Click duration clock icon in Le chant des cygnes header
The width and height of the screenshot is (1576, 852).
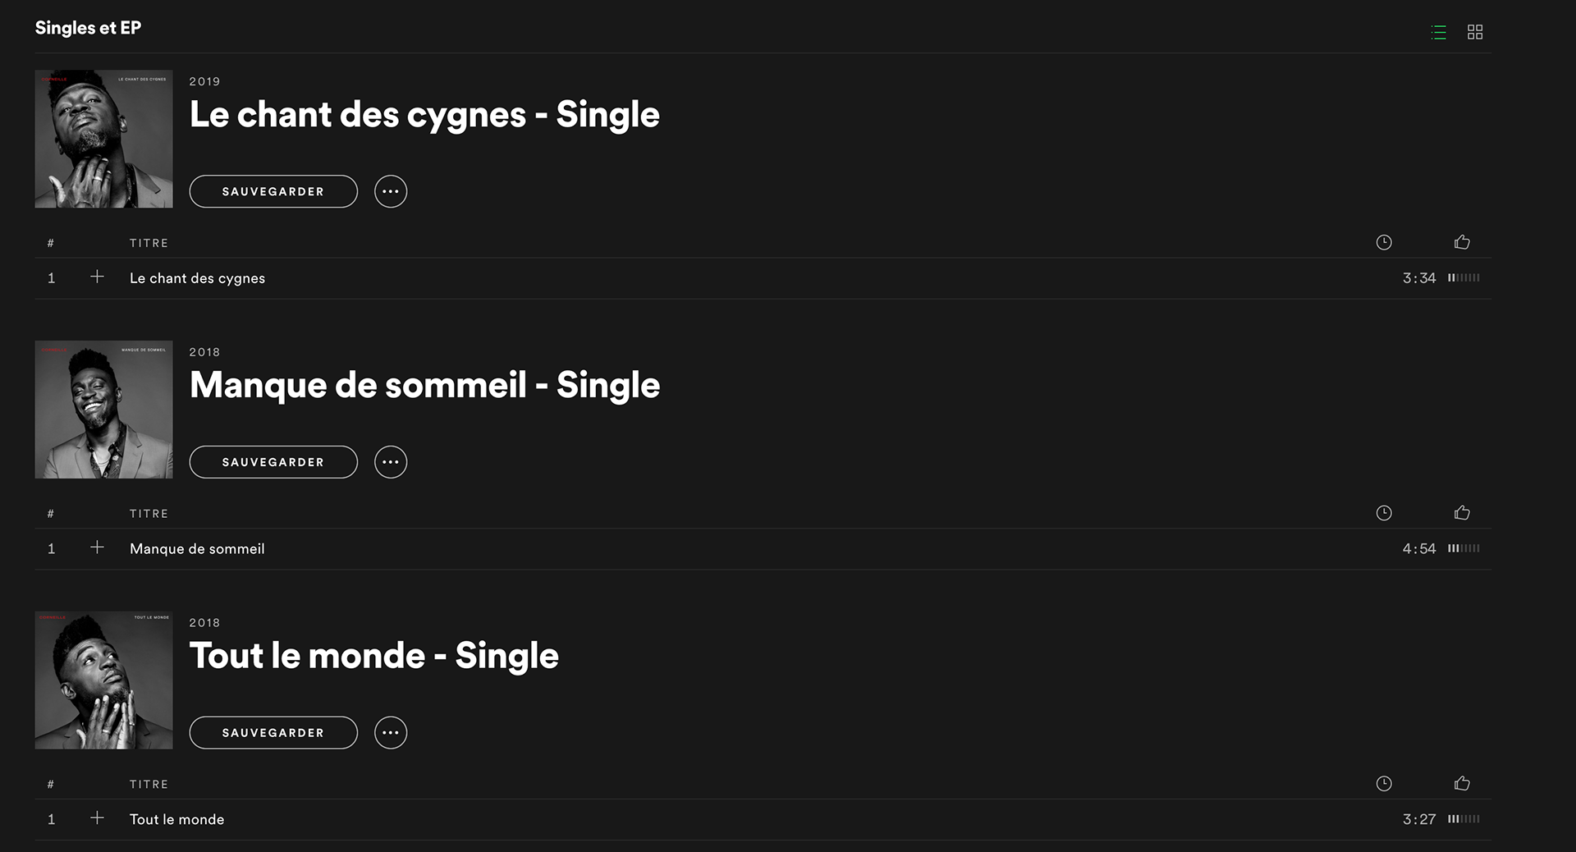coord(1384,242)
